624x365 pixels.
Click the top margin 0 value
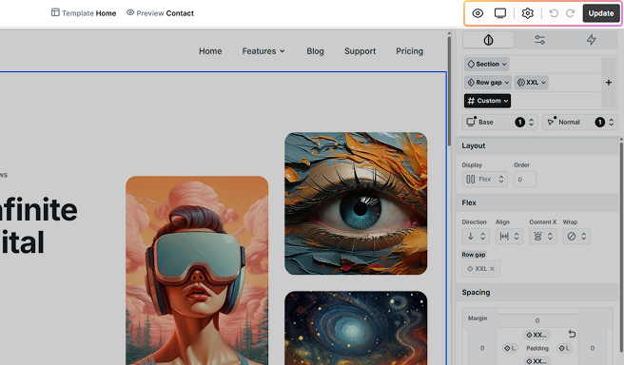coord(537,320)
